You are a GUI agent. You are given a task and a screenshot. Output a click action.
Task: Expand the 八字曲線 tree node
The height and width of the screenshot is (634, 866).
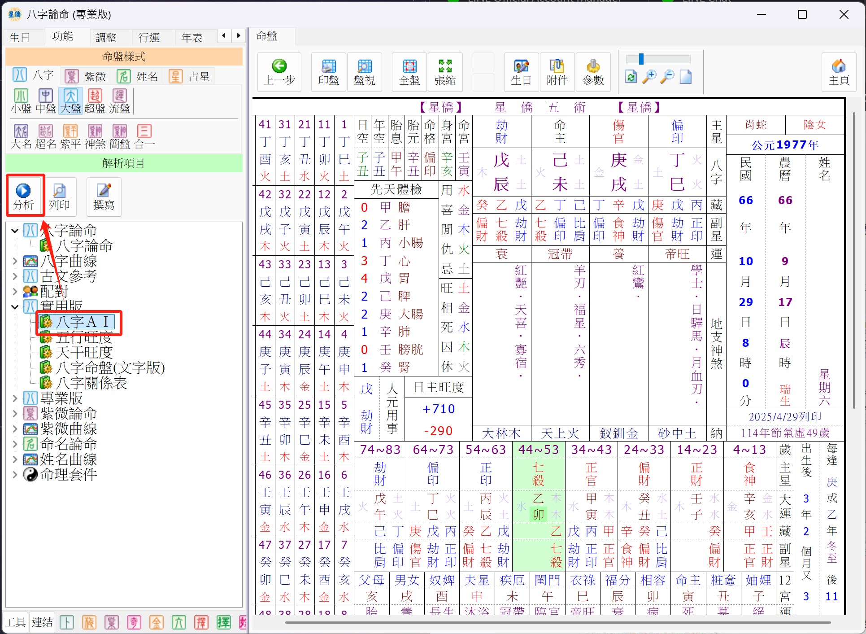tap(15, 261)
